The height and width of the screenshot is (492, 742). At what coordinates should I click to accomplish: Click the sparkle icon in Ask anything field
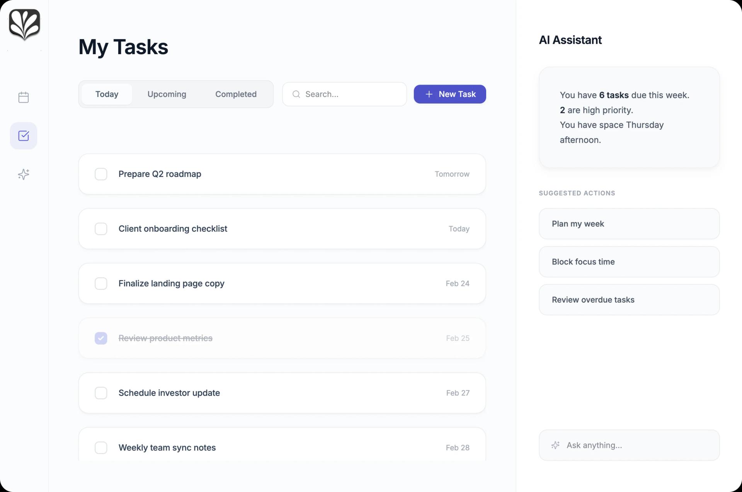tap(555, 445)
